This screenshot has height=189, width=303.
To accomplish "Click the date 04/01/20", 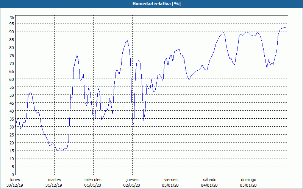I will pos(209,185).
